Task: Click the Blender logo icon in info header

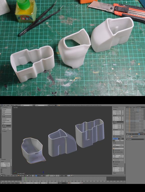Action: point(59,105)
